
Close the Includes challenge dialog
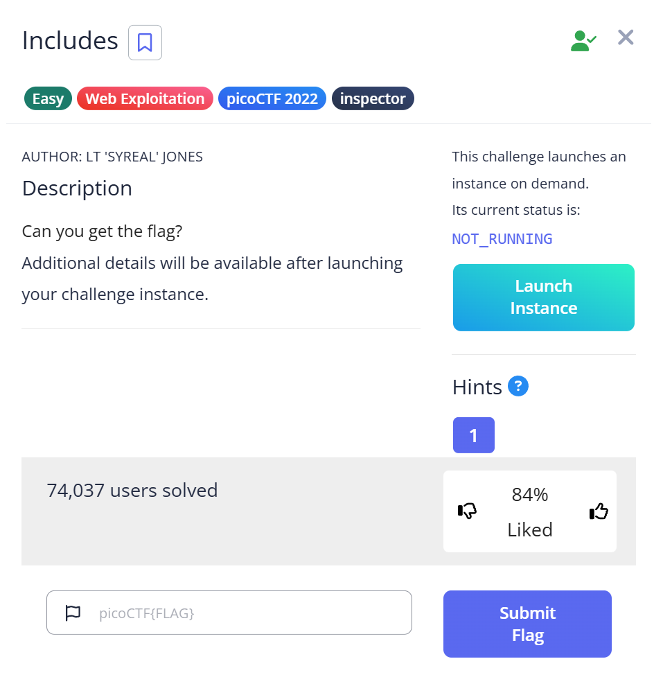pos(626,37)
